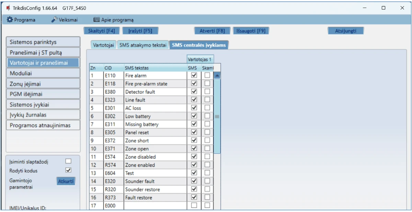
Task: Switch to SMS atsakymo tekstai tab
Action: click(x=142, y=45)
